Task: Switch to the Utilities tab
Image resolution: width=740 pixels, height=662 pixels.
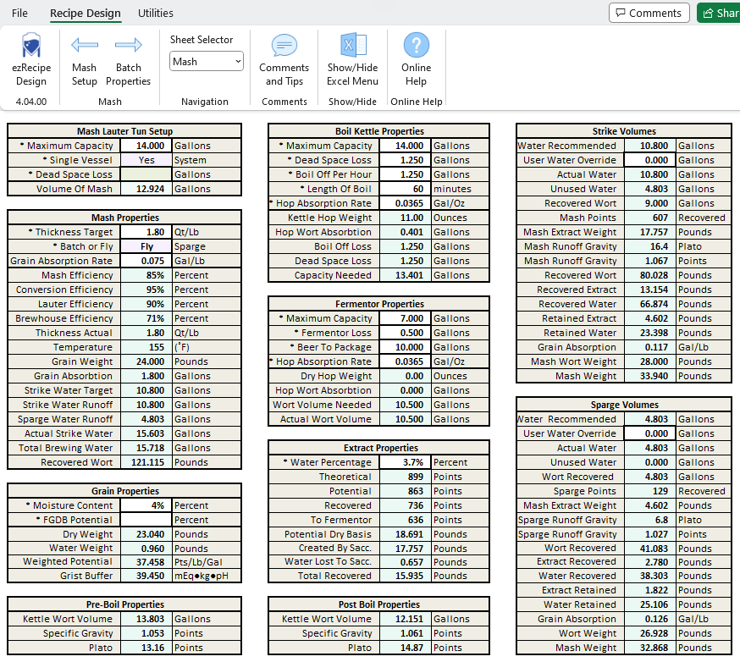Action: [155, 14]
